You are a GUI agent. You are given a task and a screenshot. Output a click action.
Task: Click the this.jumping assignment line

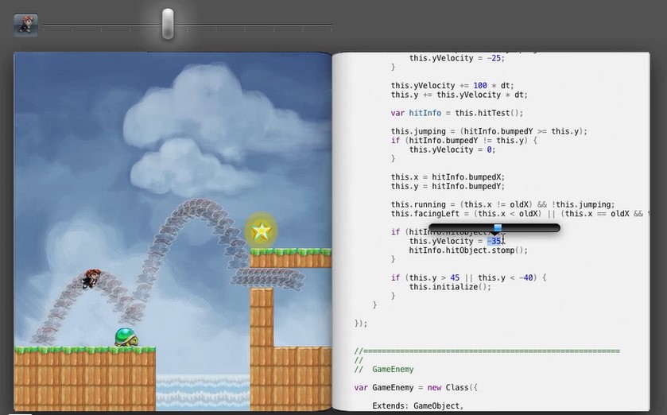click(x=489, y=131)
